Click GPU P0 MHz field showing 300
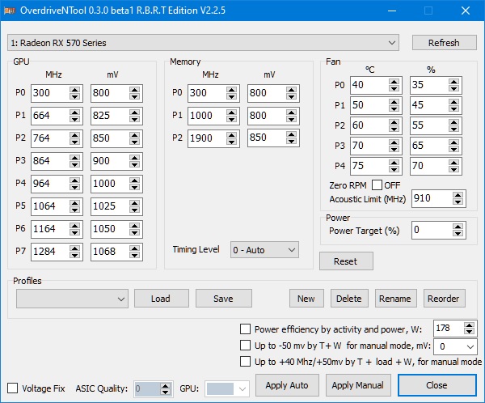 click(50, 93)
